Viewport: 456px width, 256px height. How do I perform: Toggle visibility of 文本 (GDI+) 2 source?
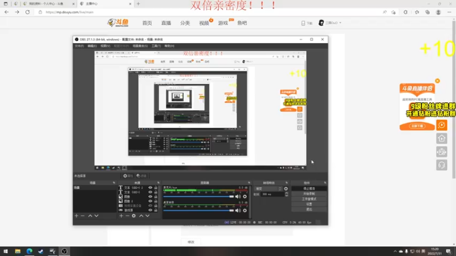click(x=150, y=188)
